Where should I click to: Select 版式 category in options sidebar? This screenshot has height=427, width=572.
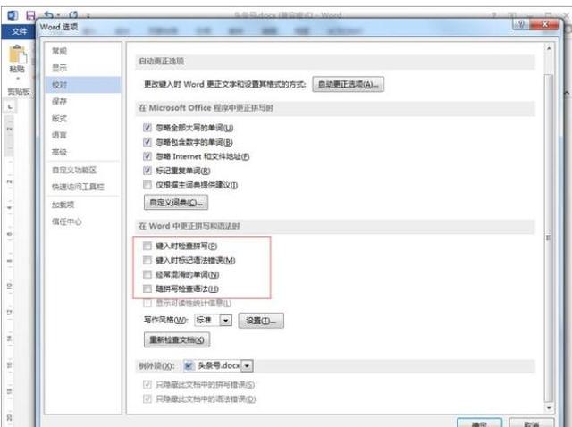point(60,118)
